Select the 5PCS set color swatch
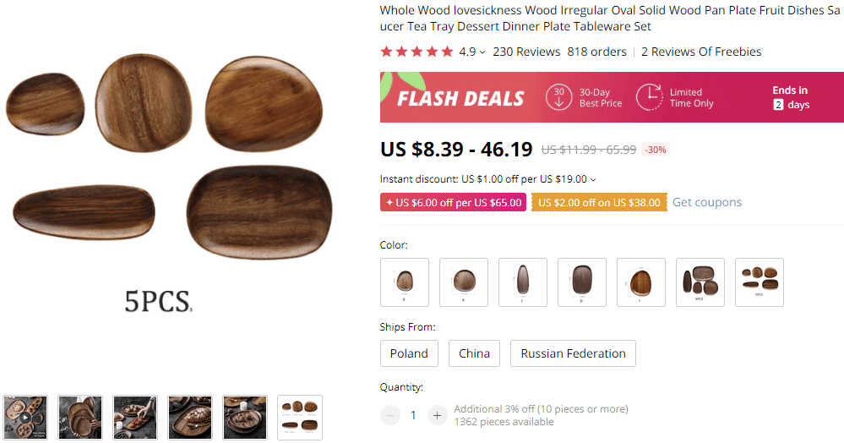 759,282
